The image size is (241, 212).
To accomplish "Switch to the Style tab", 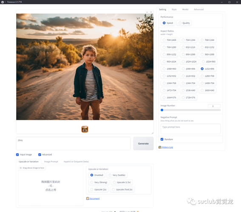I will point(174,9).
